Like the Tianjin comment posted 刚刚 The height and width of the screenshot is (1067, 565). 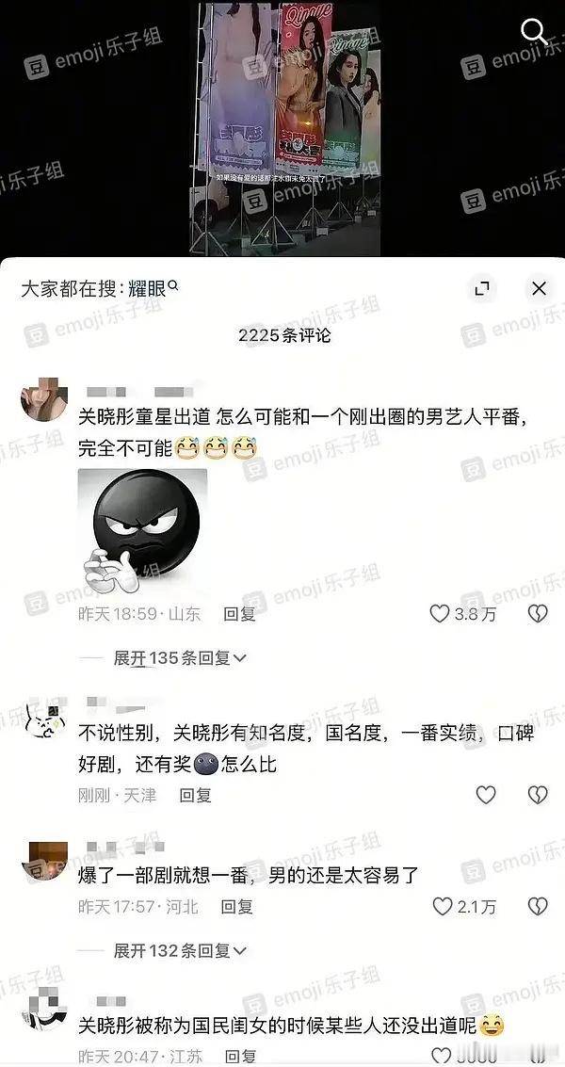click(x=485, y=795)
